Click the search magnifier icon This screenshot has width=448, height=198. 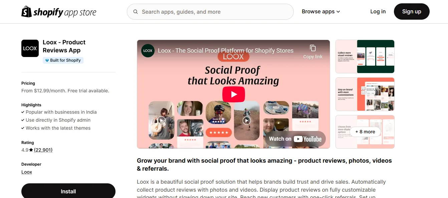pos(136,12)
